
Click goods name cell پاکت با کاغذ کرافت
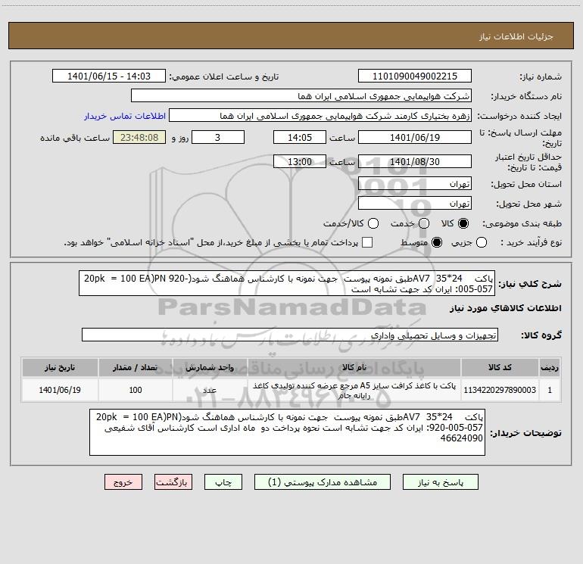pyautogui.click(x=354, y=390)
